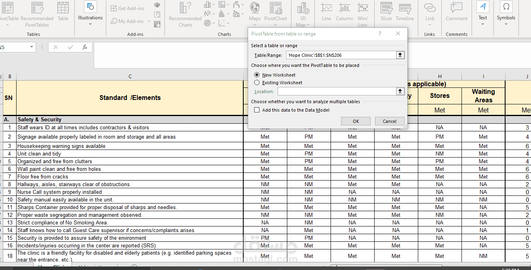
Task: Cancel the PivotTable dialog
Action: point(389,121)
